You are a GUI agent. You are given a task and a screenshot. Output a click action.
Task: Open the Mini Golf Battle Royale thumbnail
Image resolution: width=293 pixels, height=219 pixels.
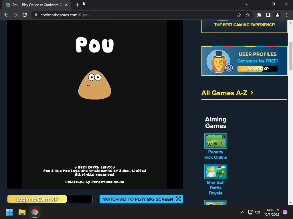216,171
